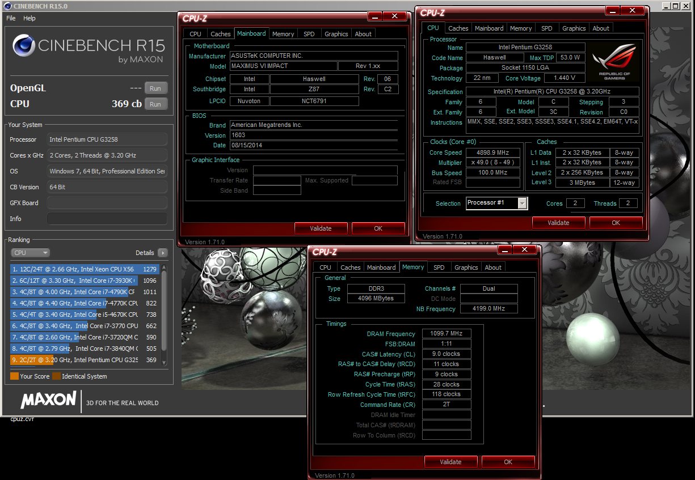The width and height of the screenshot is (695, 480).
Task: Open About tab in Memory CPU-Z window
Action: [x=493, y=267]
